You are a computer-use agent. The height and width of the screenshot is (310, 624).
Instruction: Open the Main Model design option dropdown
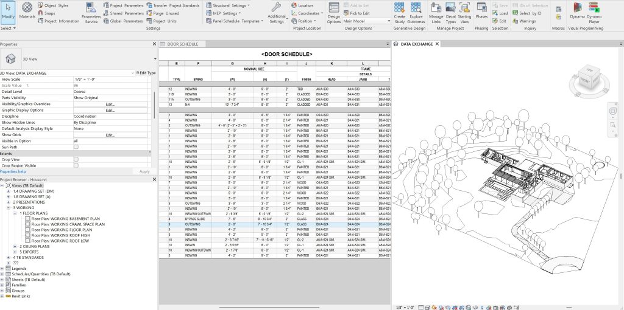click(x=367, y=21)
